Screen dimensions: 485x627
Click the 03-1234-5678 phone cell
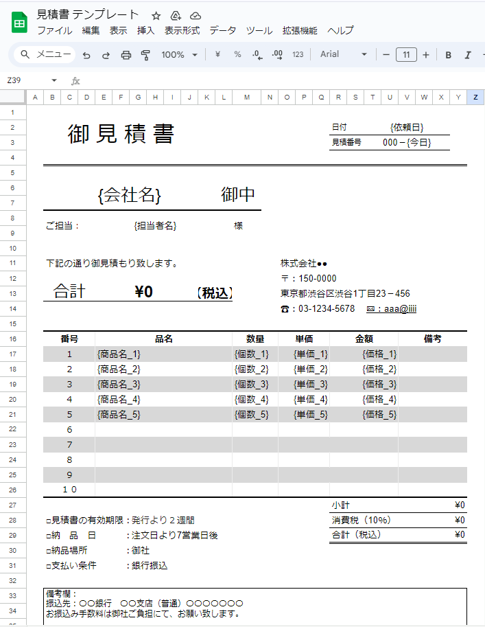pos(318,309)
